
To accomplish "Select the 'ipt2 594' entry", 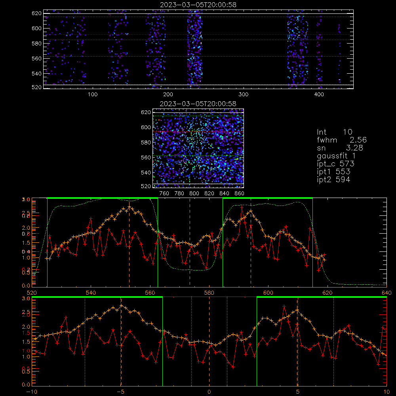I will (333, 179).
